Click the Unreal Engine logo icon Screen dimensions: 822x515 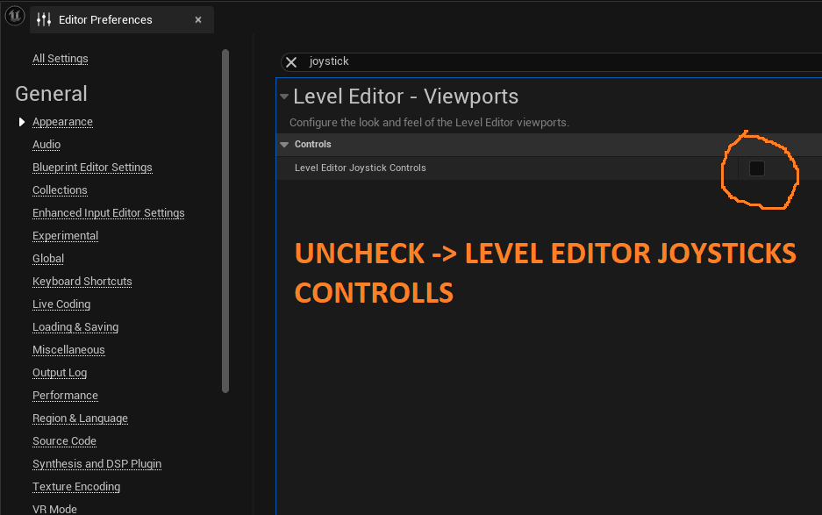coord(15,18)
